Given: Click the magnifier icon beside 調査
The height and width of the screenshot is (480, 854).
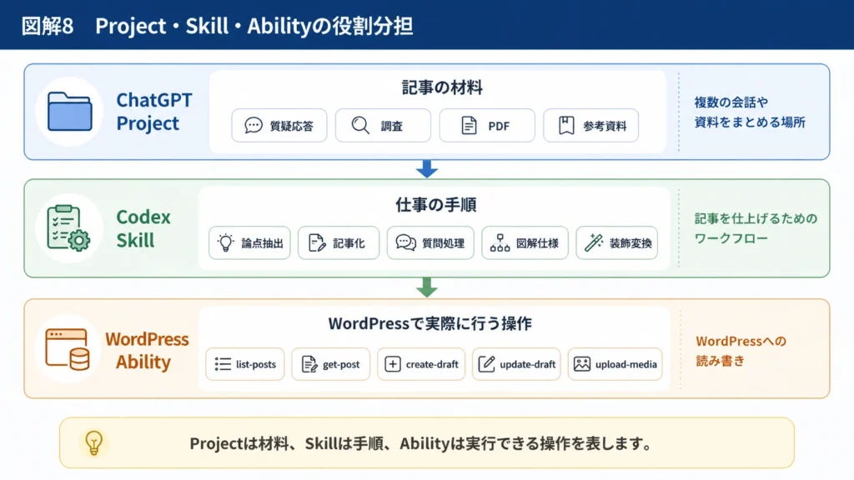Looking at the screenshot, I should click(x=360, y=125).
